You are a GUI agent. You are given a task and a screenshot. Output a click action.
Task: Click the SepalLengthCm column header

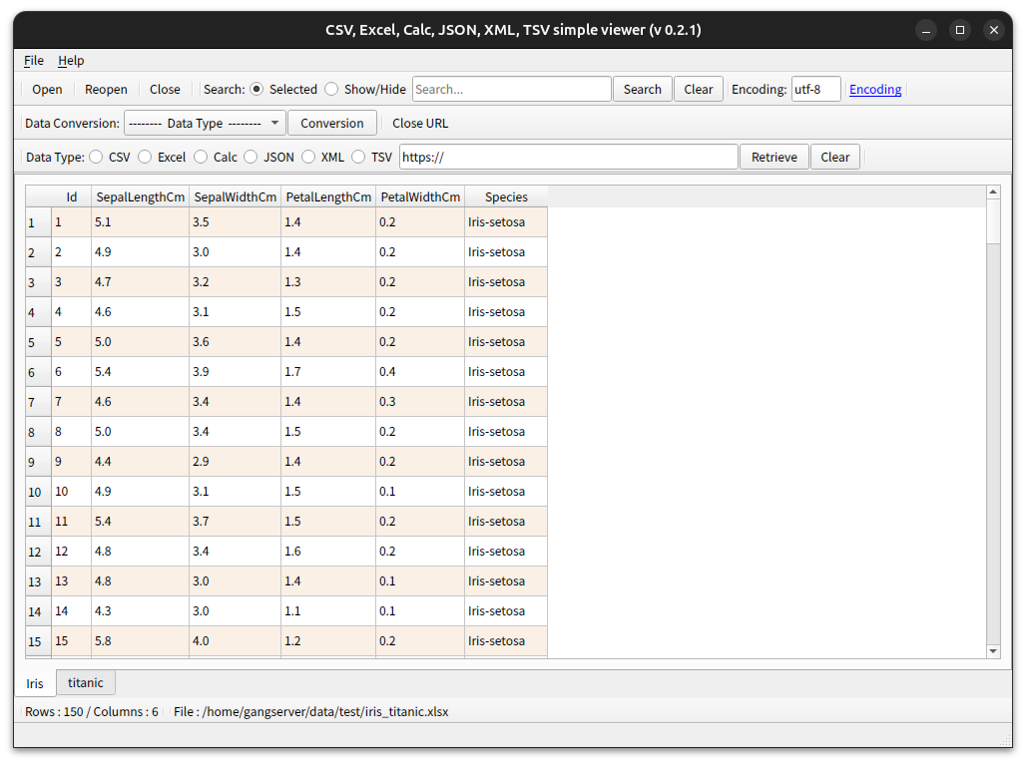140,196
